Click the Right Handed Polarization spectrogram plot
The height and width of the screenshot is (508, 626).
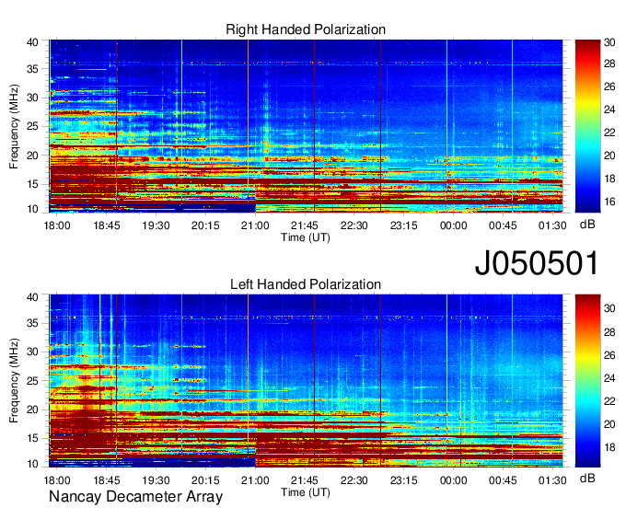pyautogui.click(x=306, y=126)
